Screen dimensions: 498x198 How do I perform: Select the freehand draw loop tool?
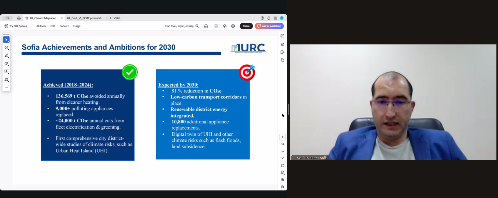[7, 64]
